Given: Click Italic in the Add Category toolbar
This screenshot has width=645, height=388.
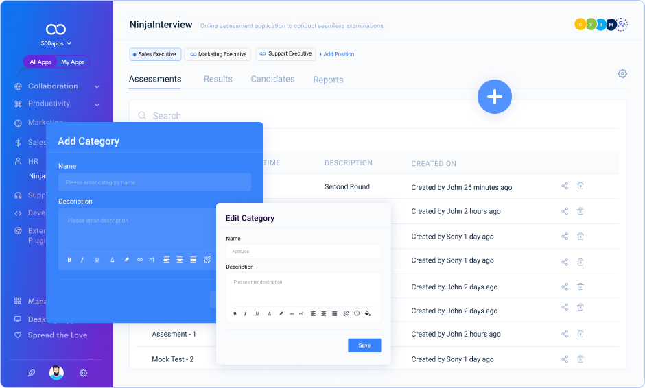Looking at the screenshot, I should click(82, 260).
